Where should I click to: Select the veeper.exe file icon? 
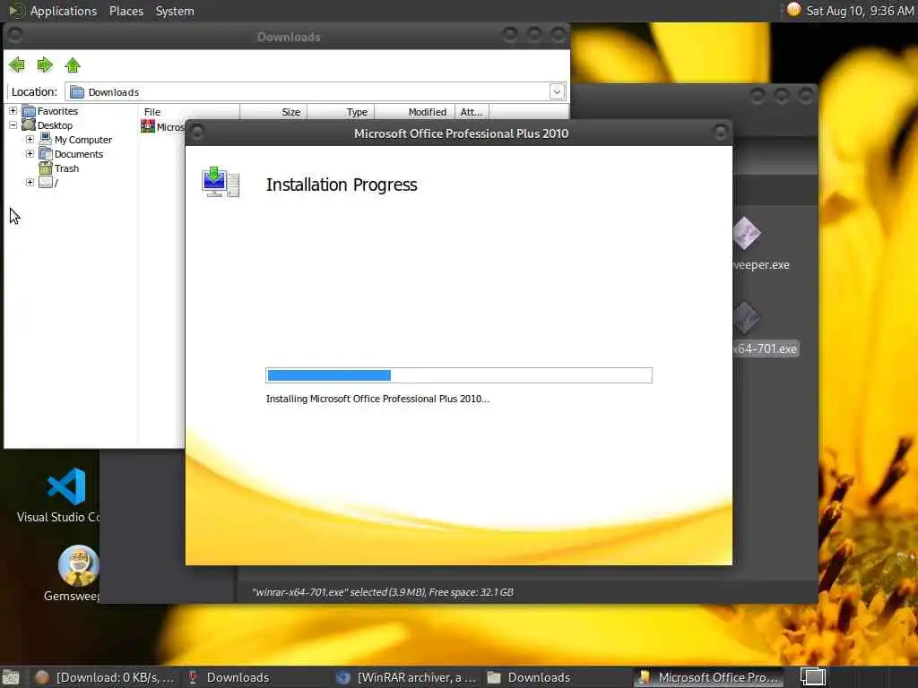point(747,234)
